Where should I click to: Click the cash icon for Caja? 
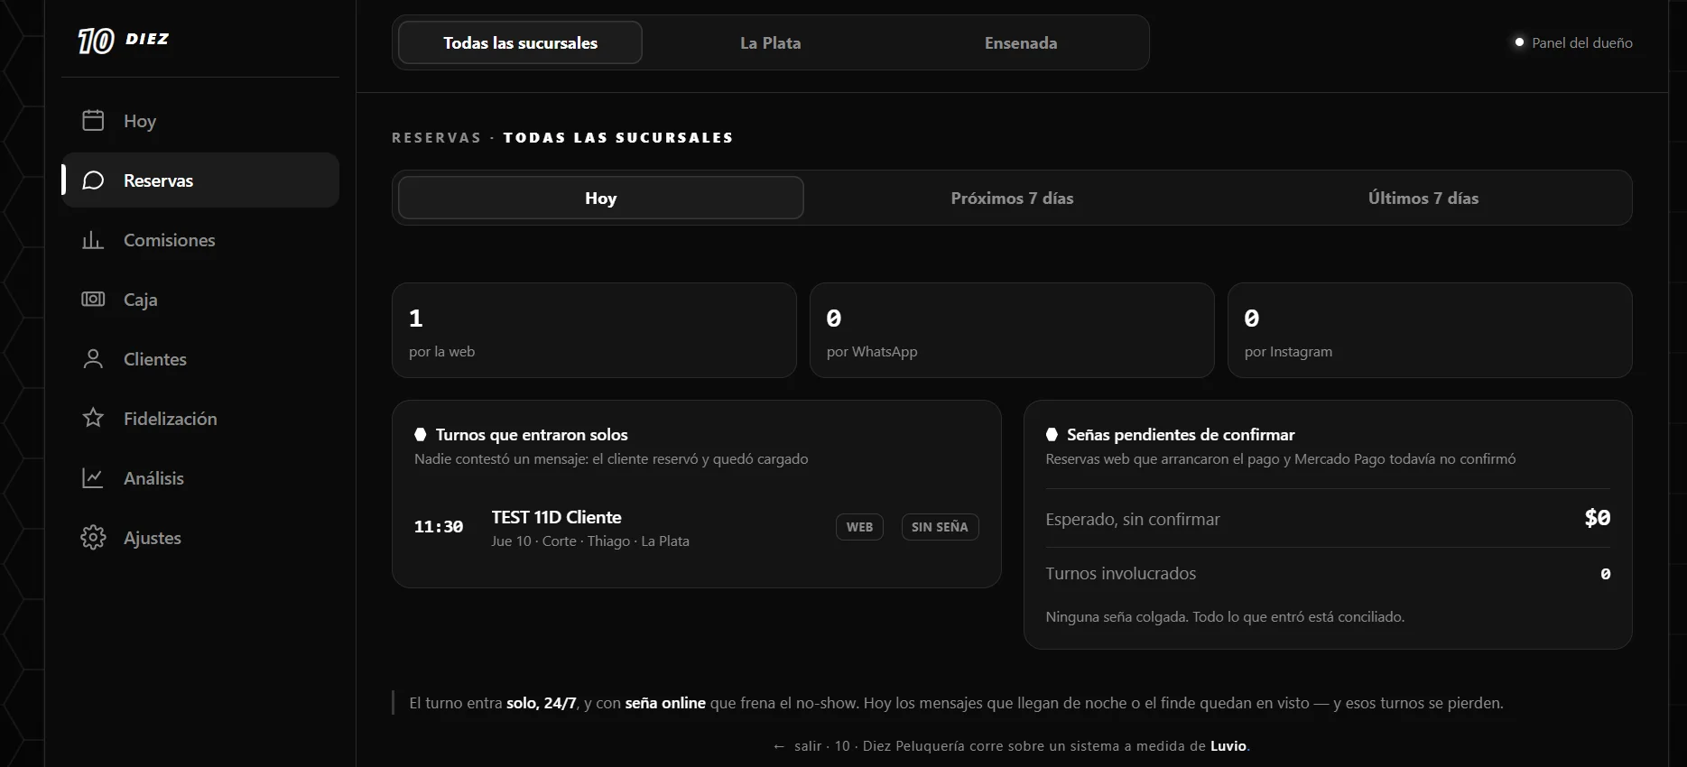pos(93,299)
